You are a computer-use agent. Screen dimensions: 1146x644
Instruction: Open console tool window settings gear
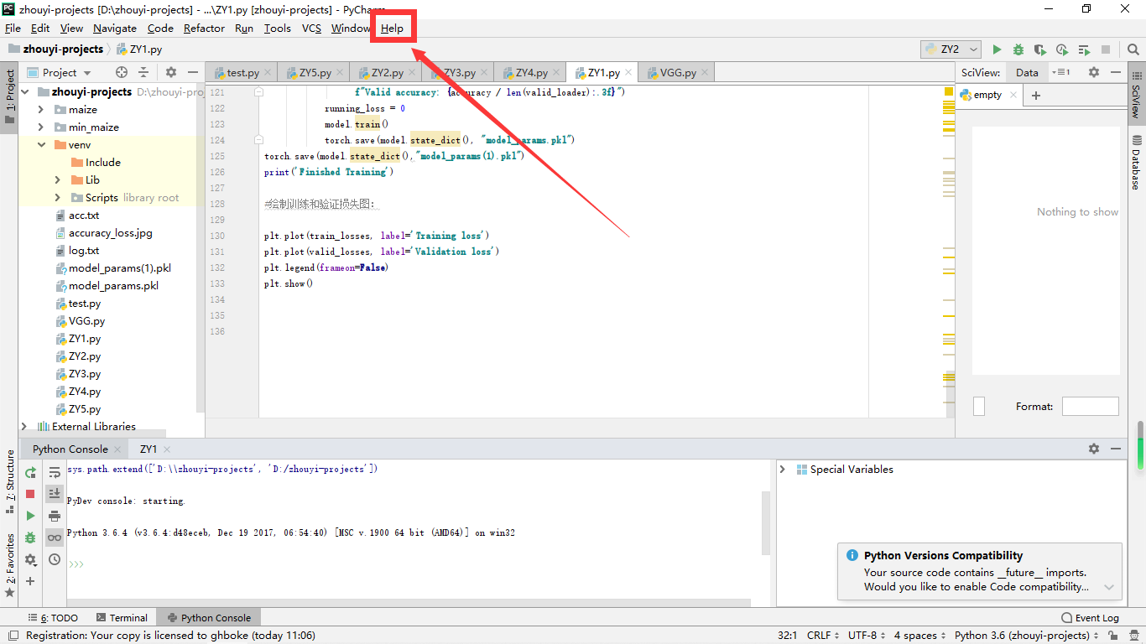1094,449
